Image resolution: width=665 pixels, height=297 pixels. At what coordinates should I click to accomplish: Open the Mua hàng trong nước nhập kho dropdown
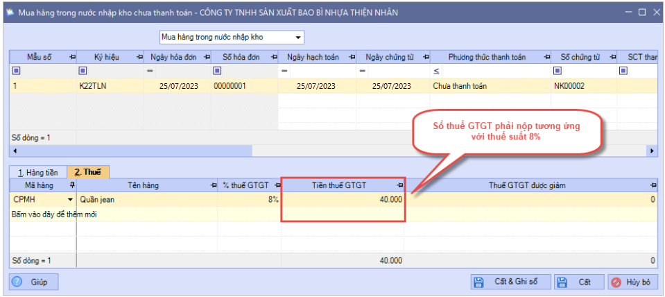pos(298,37)
